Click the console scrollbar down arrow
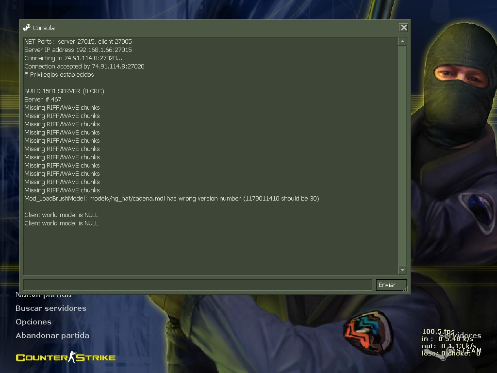Image resolution: width=497 pixels, height=373 pixels. click(402, 270)
